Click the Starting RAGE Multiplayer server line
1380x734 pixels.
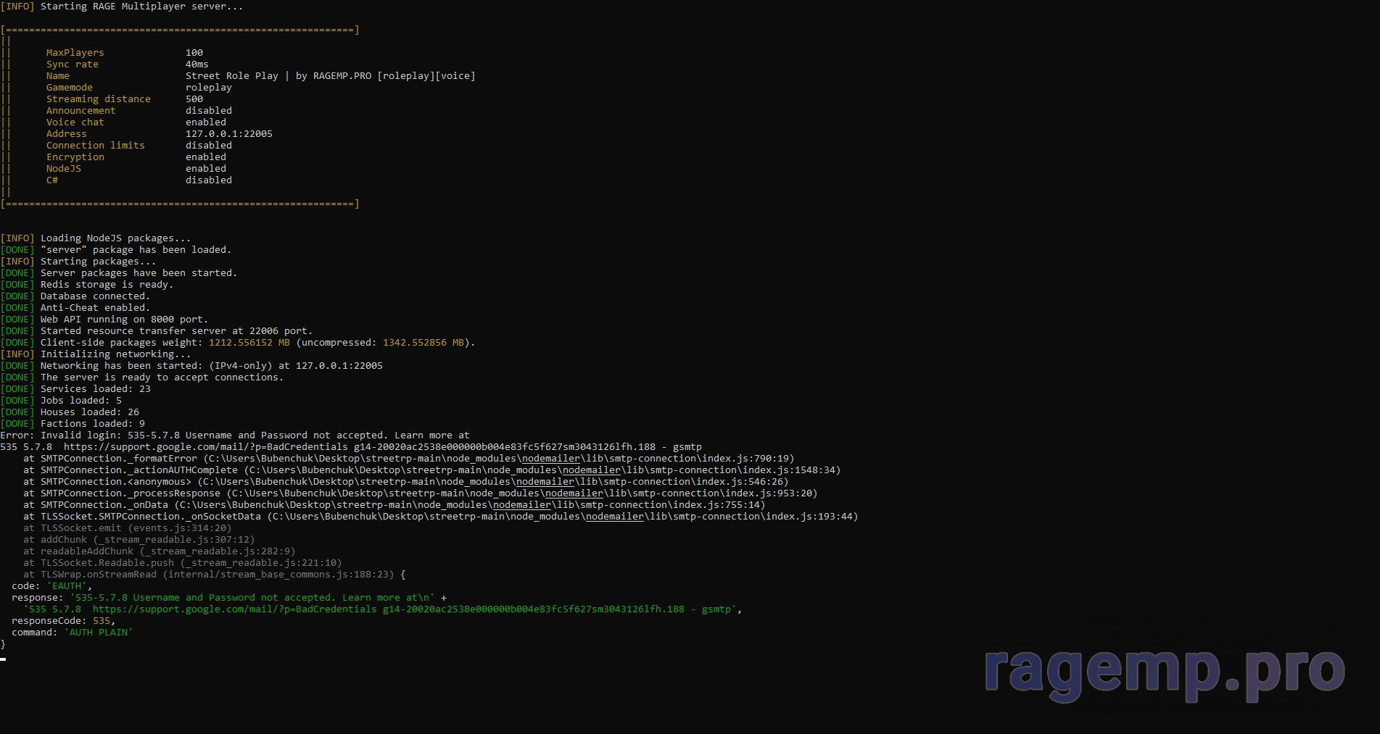[x=141, y=7]
